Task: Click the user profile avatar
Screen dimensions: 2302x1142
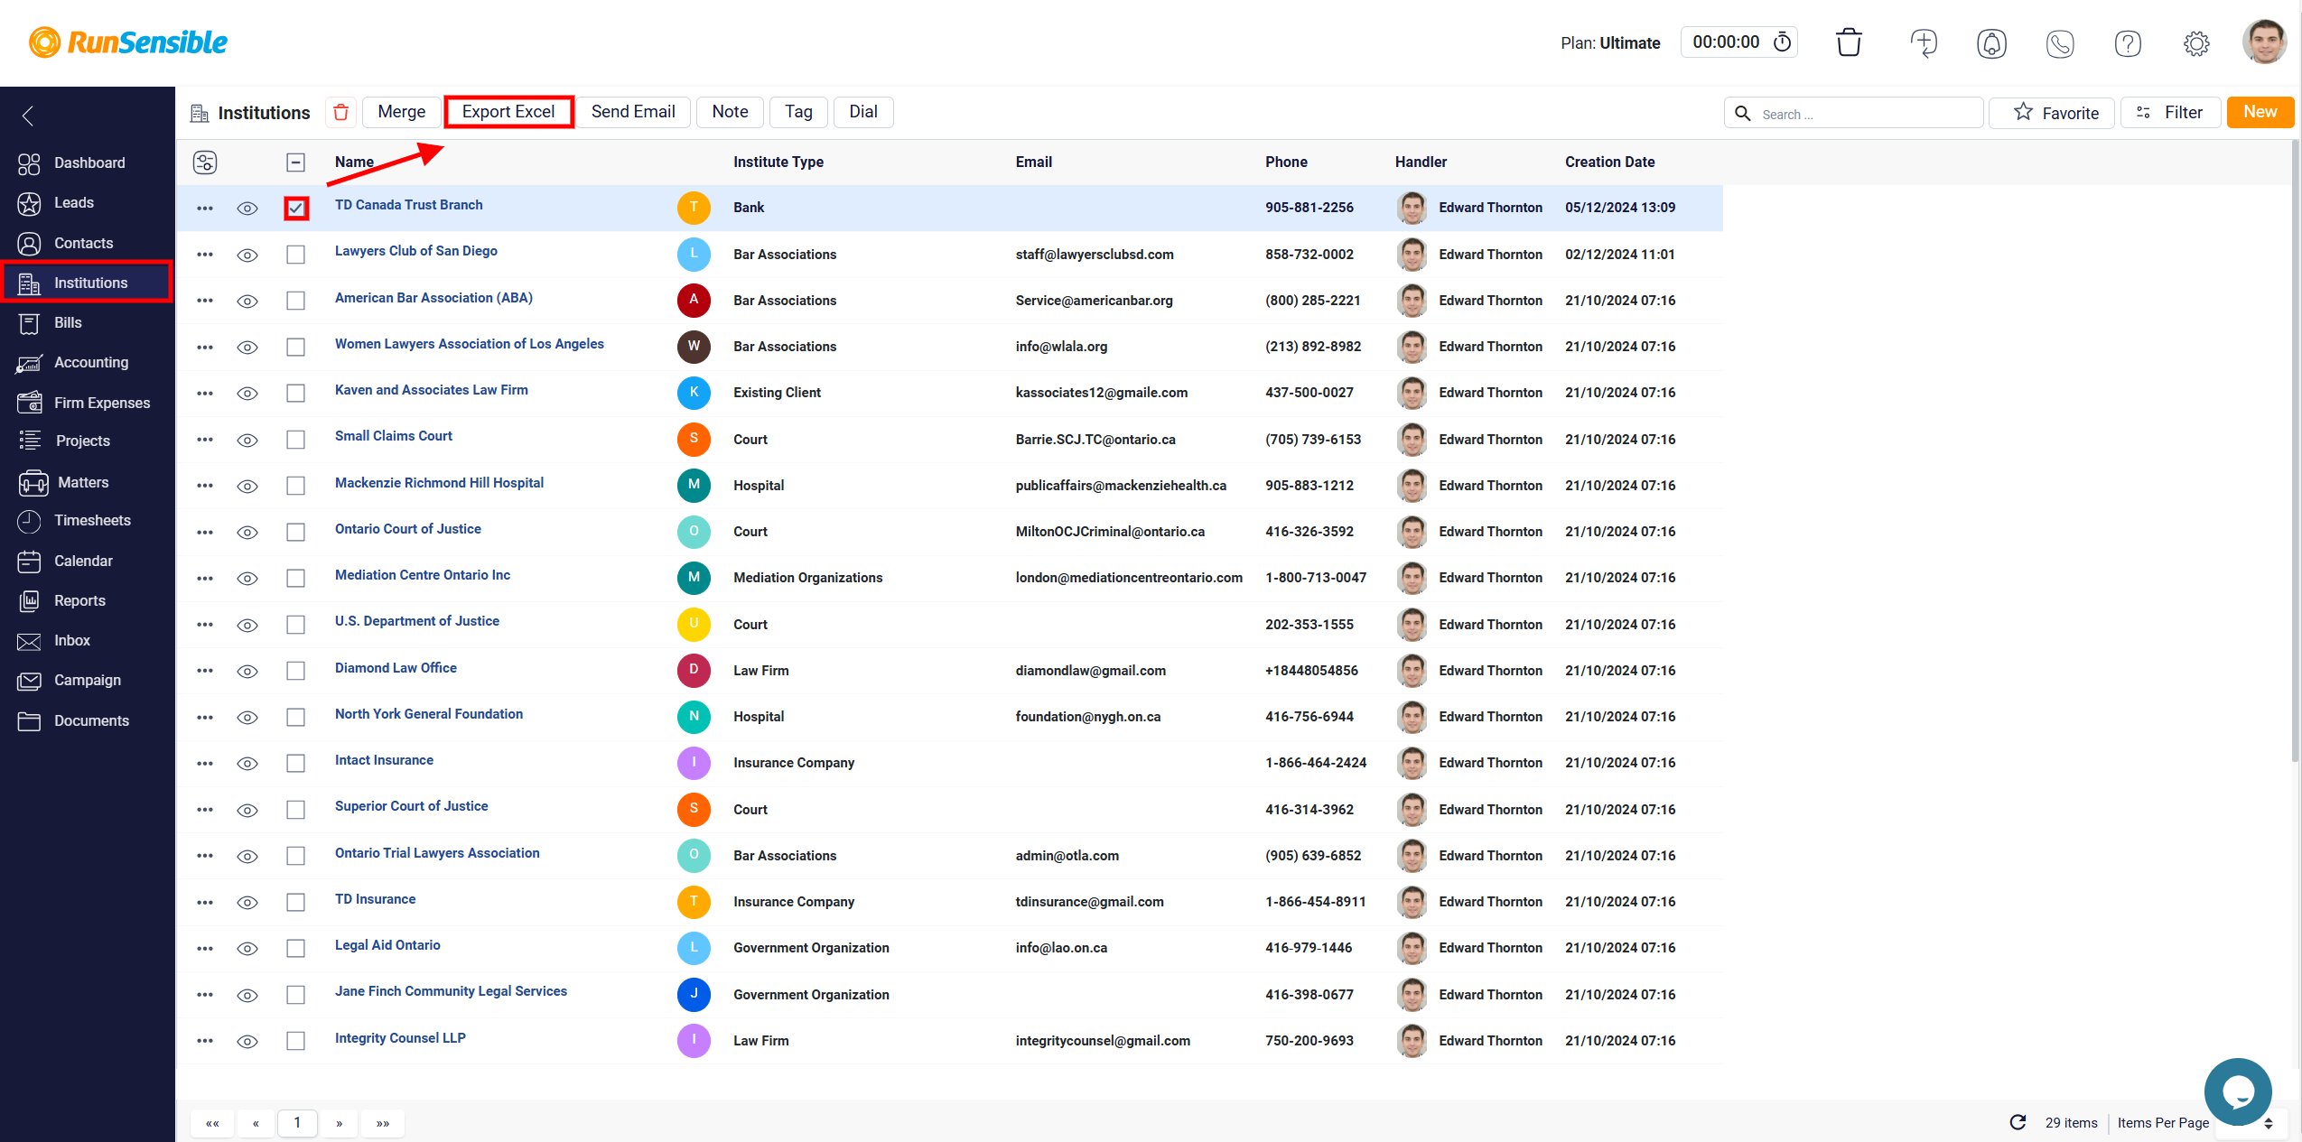Action: pyautogui.click(x=2264, y=42)
